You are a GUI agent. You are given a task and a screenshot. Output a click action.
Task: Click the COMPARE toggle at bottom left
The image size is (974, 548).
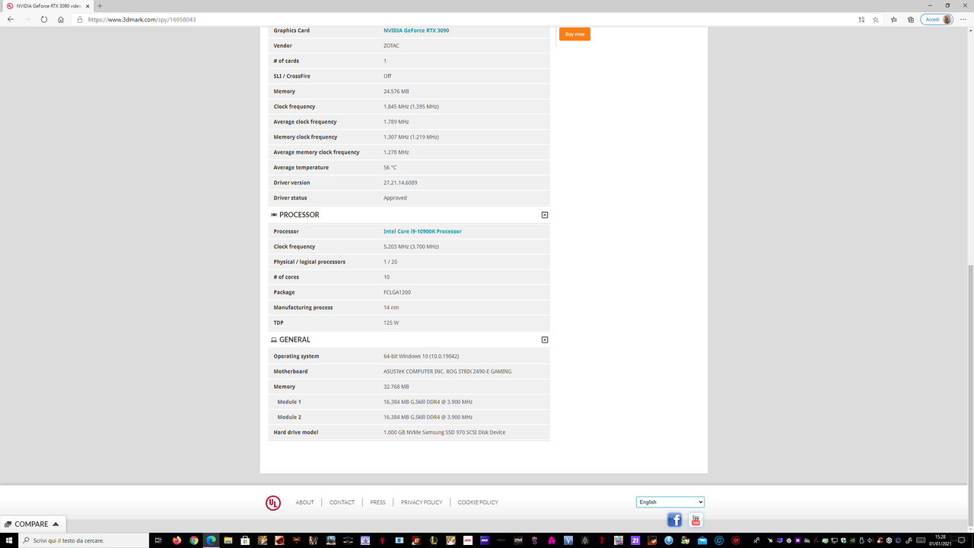(x=32, y=524)
